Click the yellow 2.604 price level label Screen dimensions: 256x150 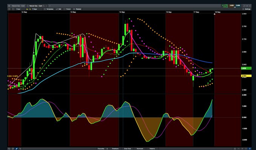pyautogui.click(x=246, y=76)
